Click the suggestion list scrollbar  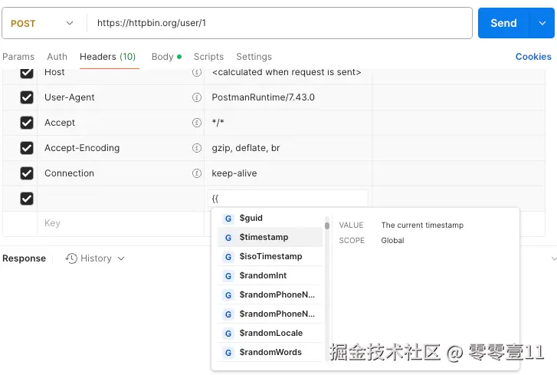pos(327,225)
